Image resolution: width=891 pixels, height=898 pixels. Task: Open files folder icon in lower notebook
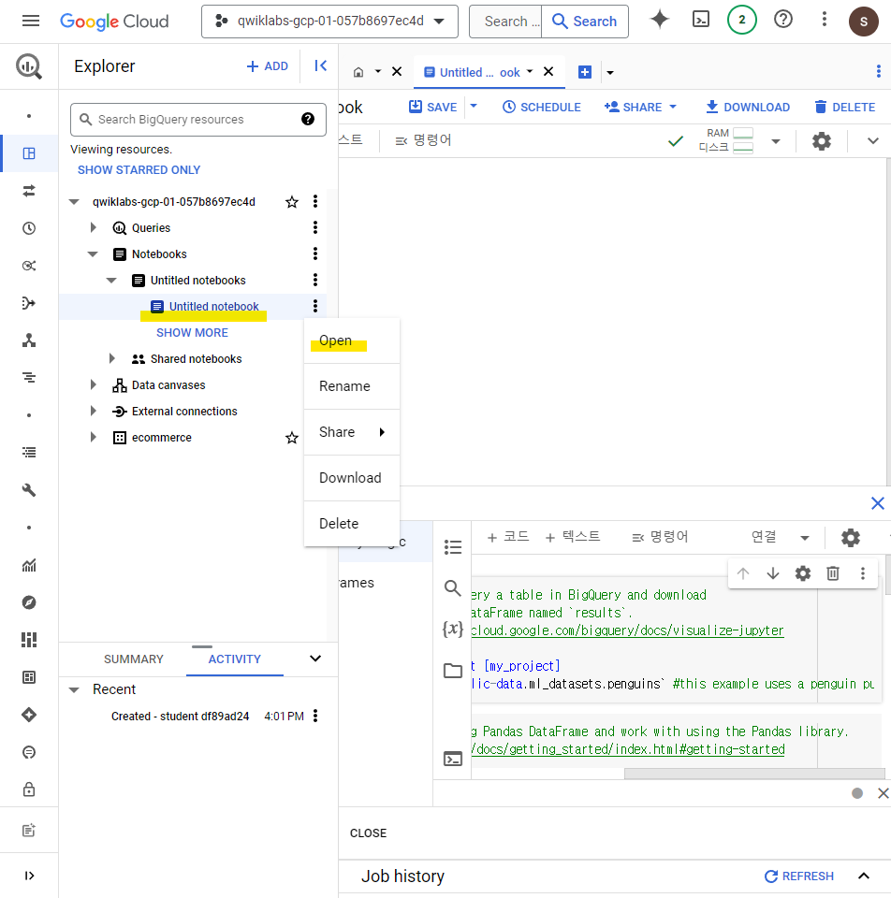click(453, 671)
